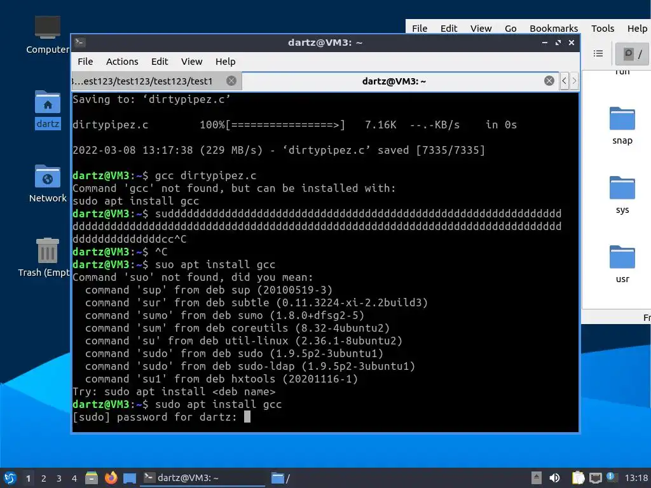Viewport: 651px width, 488px height.
Task: Launch Firefox from the taskbar
Action: coord(111,478)
